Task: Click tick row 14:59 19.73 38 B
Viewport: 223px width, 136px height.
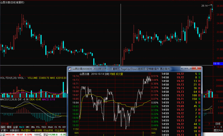Action: 181,128
